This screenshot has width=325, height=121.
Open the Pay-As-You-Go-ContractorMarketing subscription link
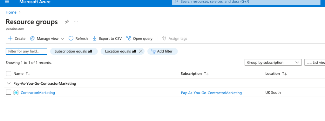(x=211, y=93)
